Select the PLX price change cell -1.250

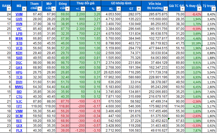point(78,131)
